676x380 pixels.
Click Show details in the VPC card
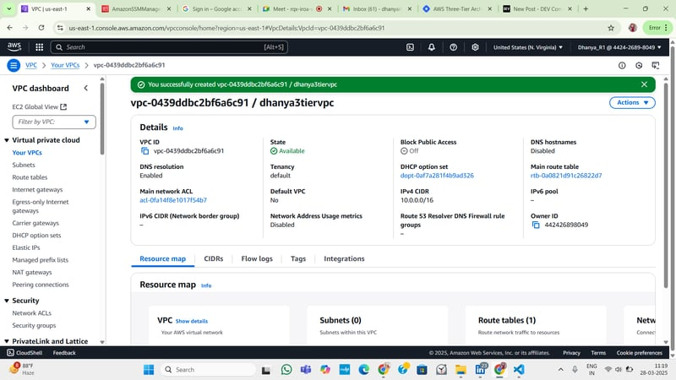coord(192,321)
